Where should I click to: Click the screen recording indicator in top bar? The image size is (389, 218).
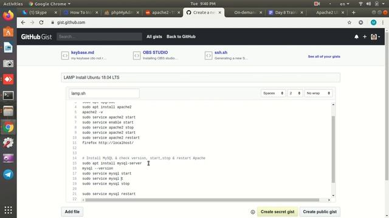pyautogui.click(x=317, y=4)
